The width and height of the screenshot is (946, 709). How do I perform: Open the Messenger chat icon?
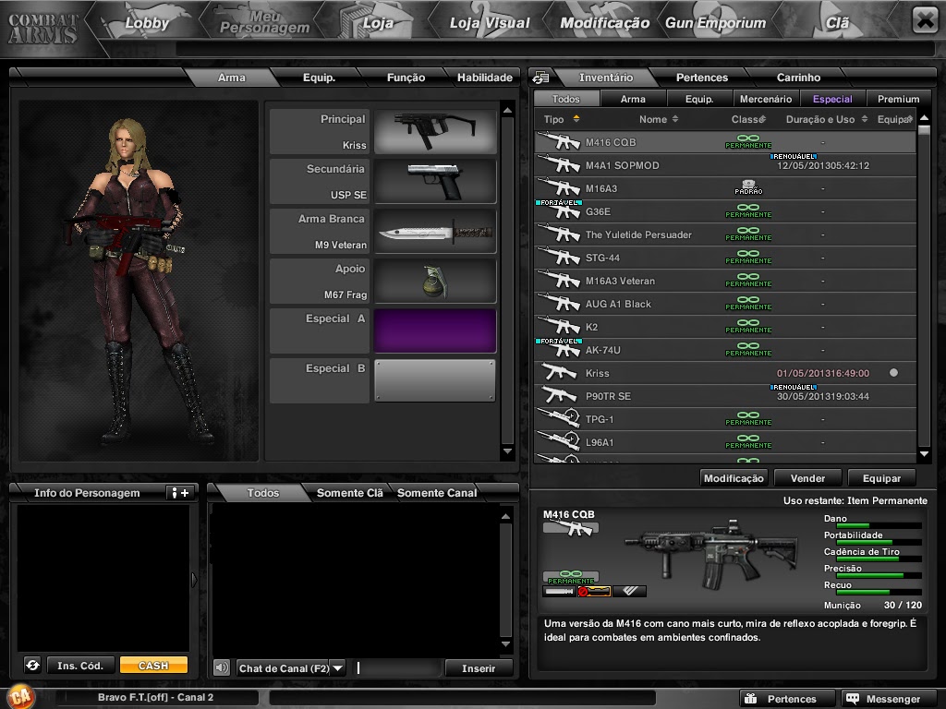coord(851,699)
